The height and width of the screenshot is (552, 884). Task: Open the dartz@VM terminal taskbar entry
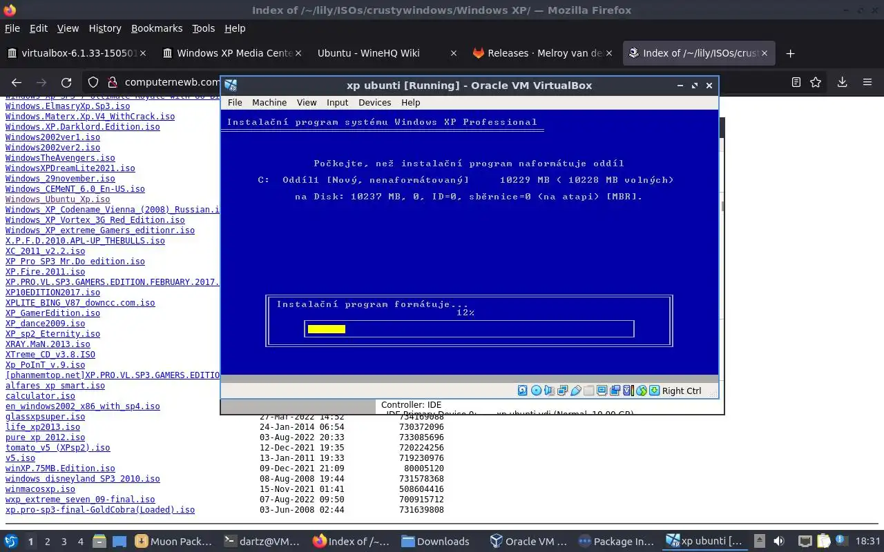[x=263, y=541]
